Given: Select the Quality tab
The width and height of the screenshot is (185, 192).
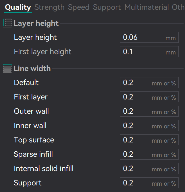Looking at the screenshot, I should pos(18,7).
